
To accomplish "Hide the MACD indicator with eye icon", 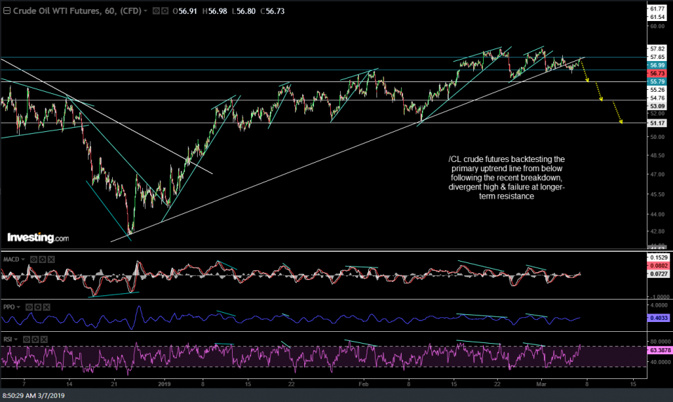I will (x=34, y=260).
